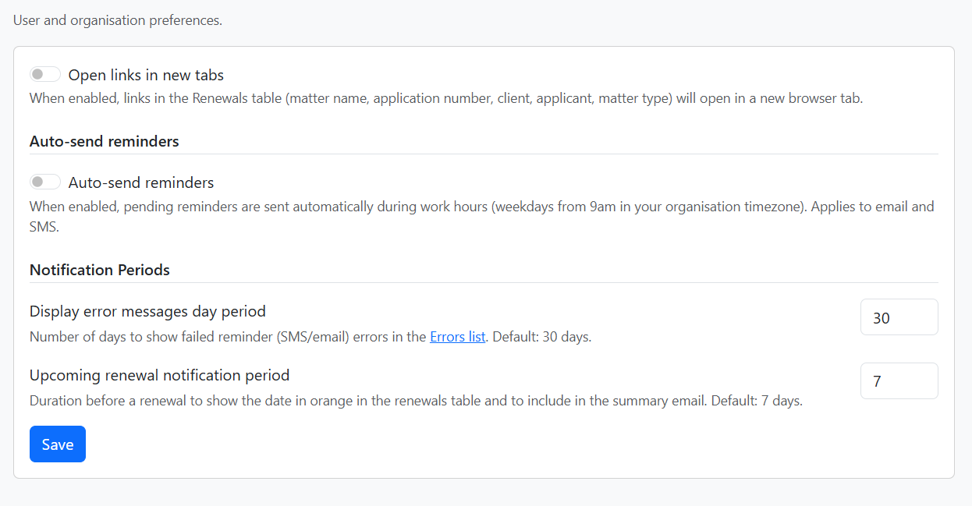
Task: Click the Upcoming renewal notification period label
Action: coord(159,374)
